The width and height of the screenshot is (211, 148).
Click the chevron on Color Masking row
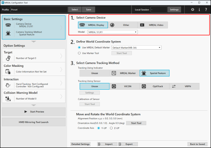pos(61,69)
